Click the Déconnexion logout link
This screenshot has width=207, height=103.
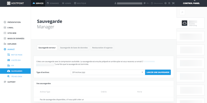[158, 3]
